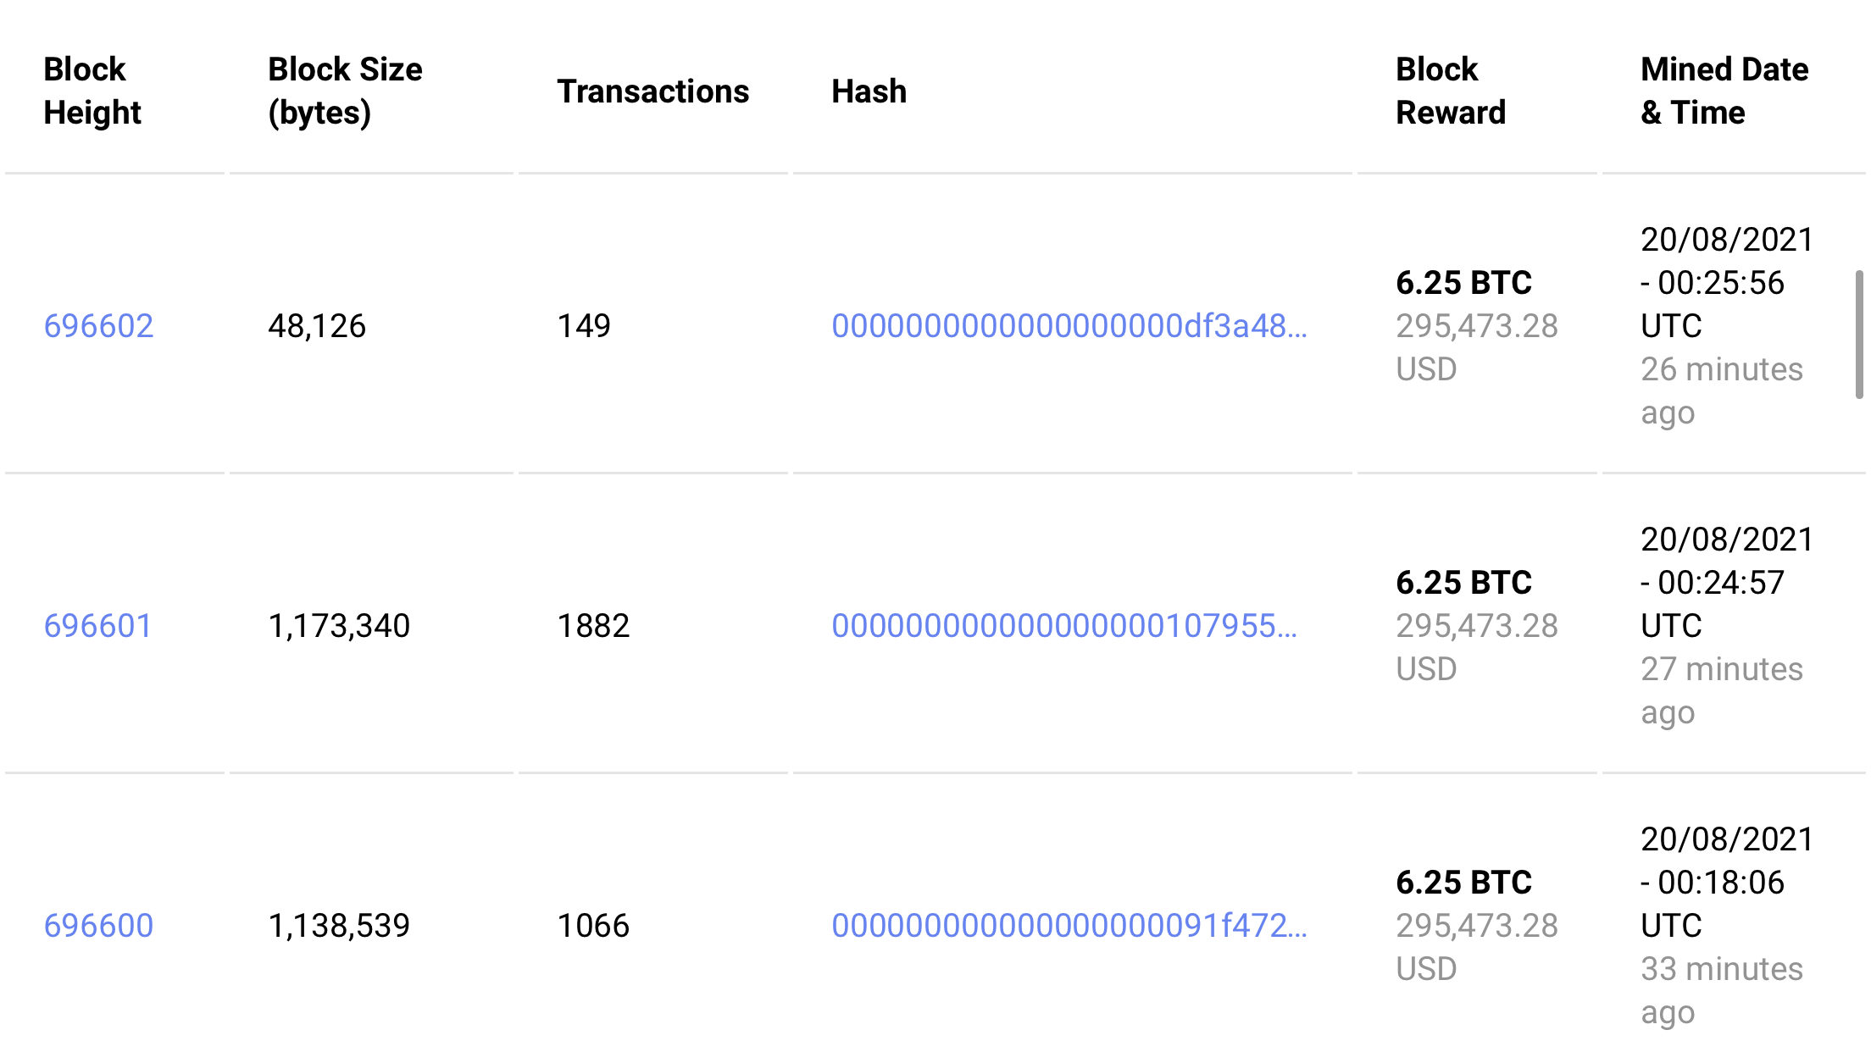Viewport: 1871px width, 1052px height.
Task: Open hash ending in 091f472
Action: click(x=1069, y=926)
